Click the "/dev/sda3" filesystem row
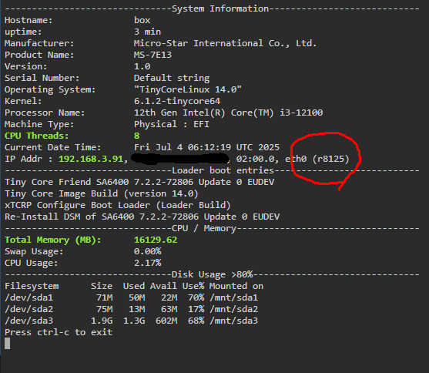This screenshot has width=429, height=373. (x=132, y=321)
